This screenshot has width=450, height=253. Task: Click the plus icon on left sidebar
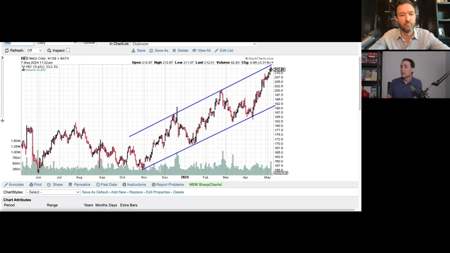coord(3,121)
